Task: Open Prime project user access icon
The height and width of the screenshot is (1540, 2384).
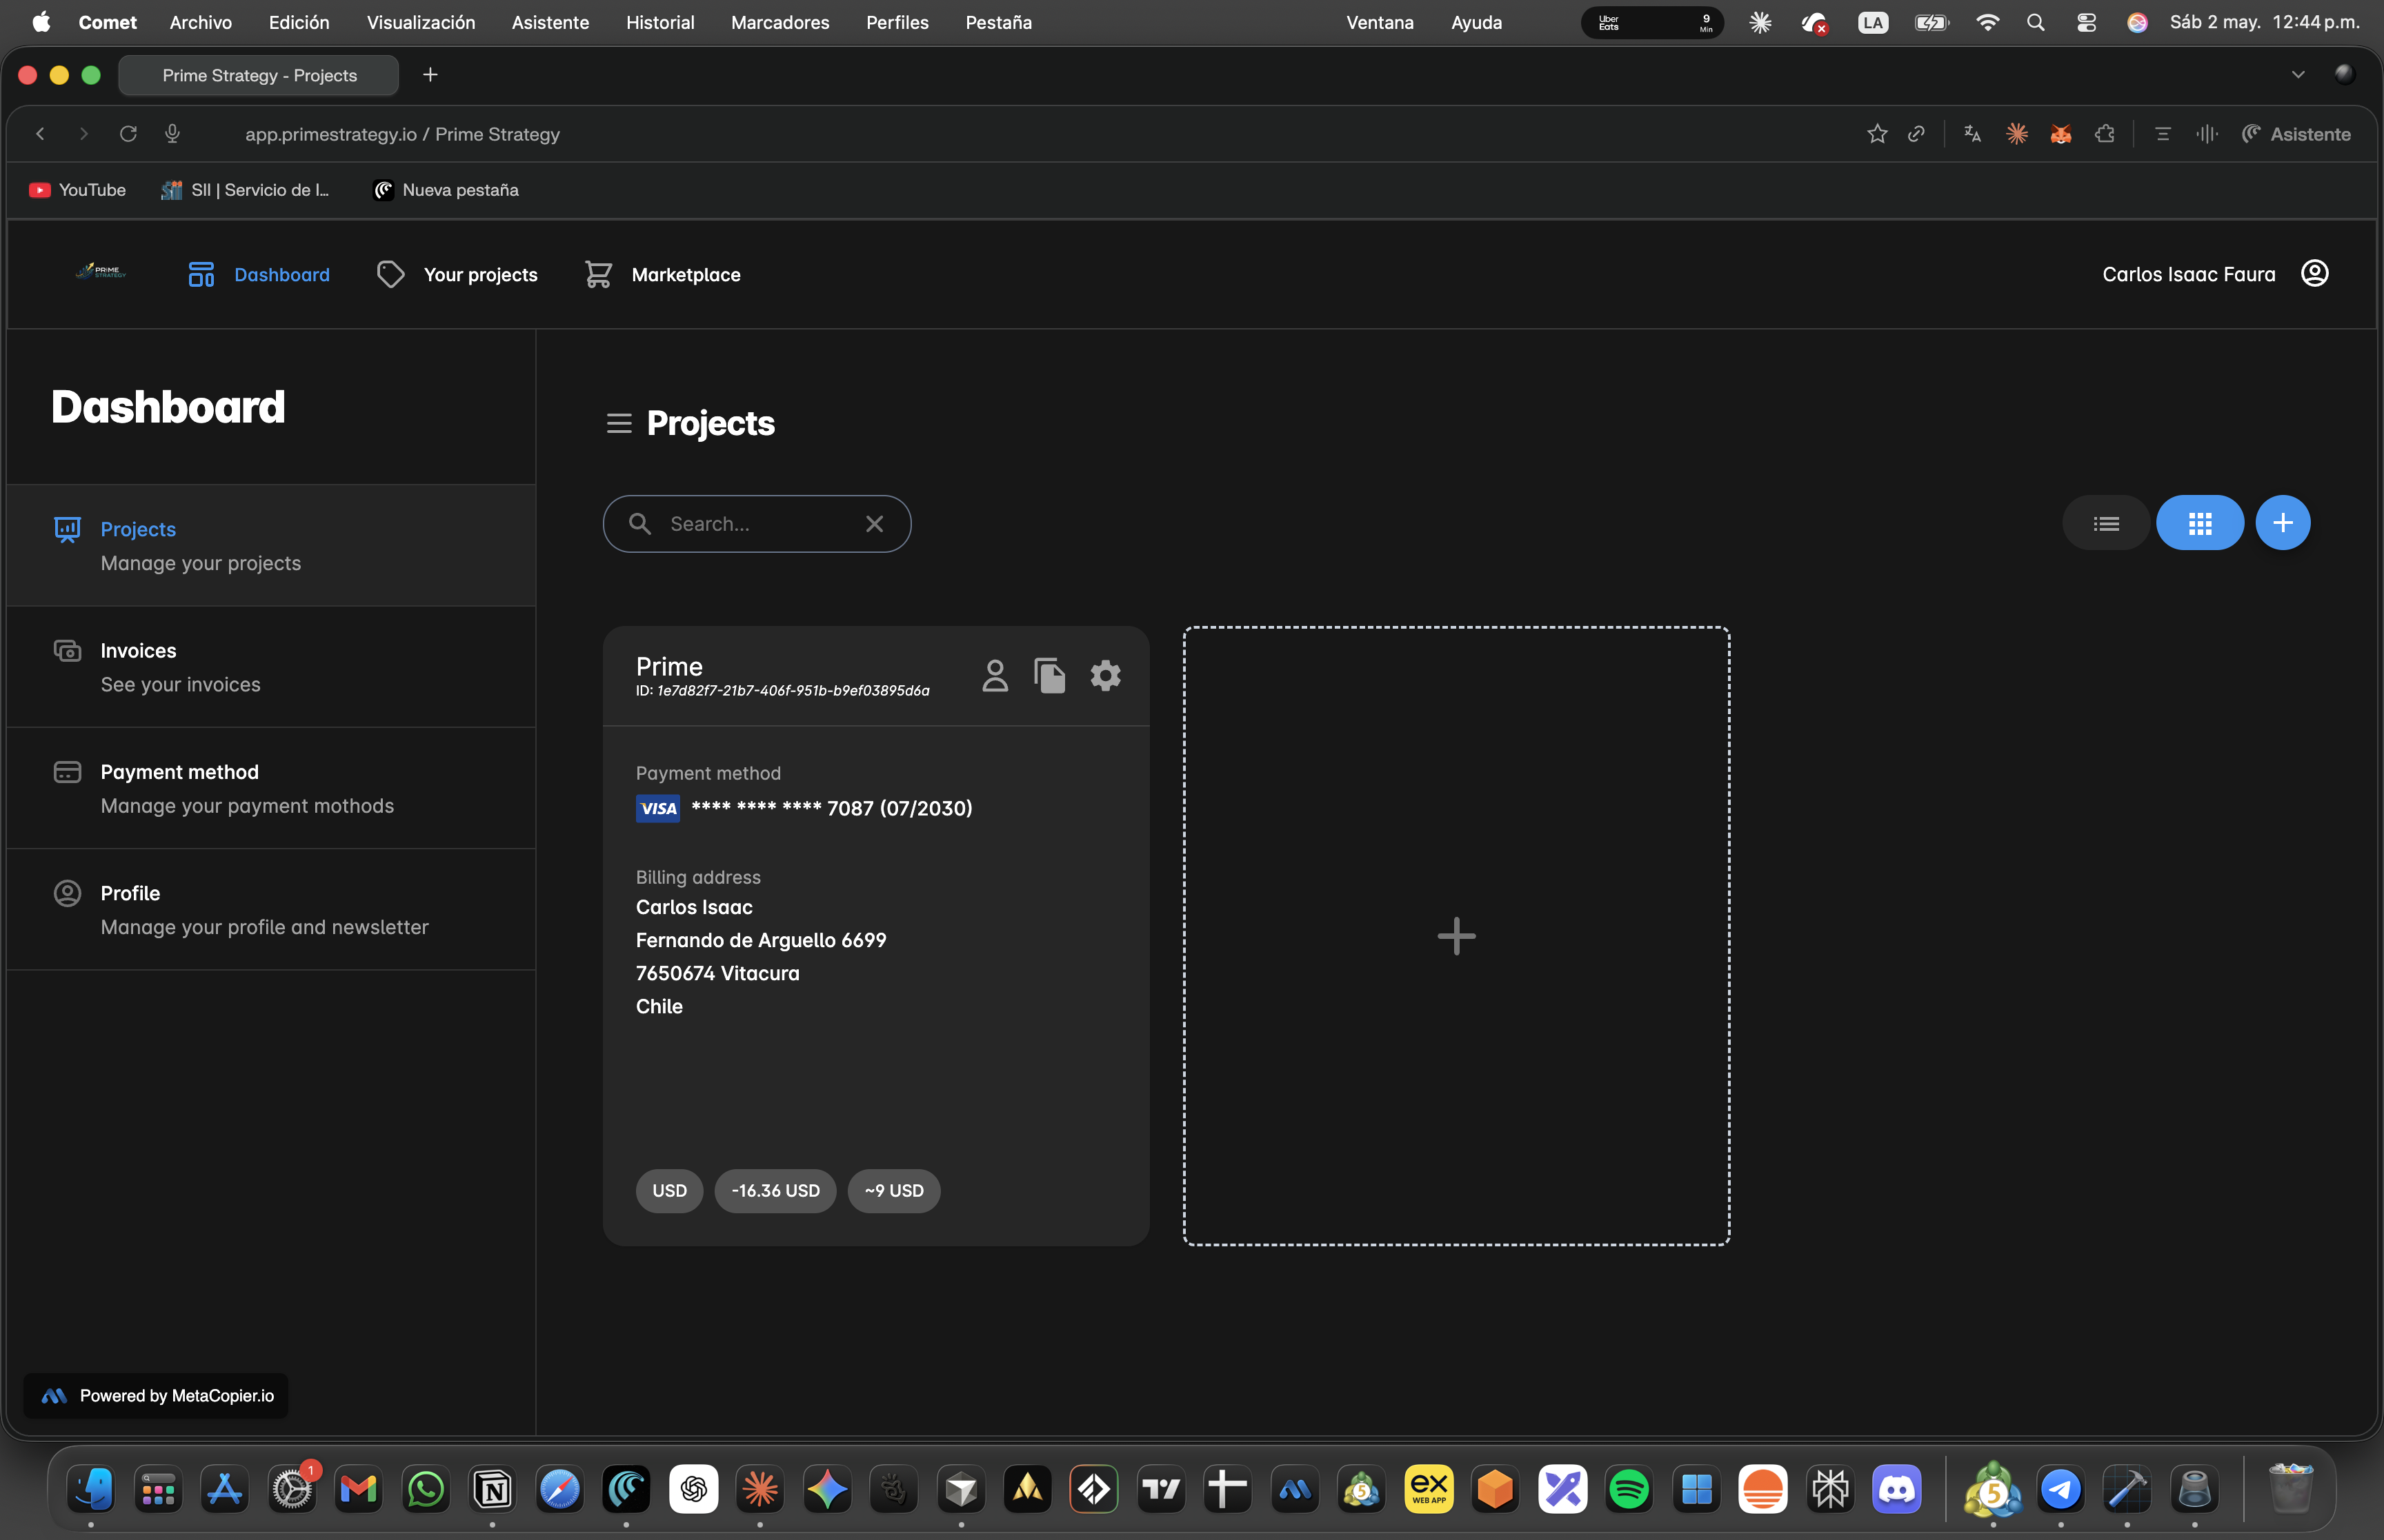Action: point(995,676)
